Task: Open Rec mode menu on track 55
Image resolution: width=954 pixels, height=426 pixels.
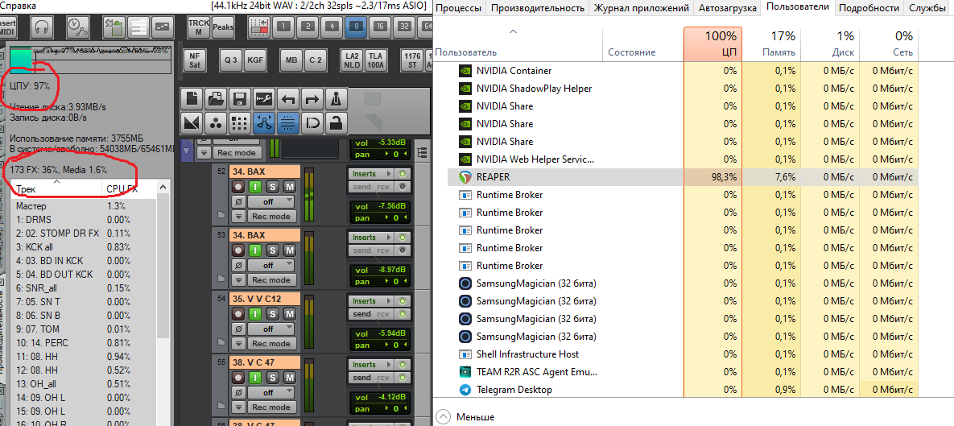Action: point(272,407)
